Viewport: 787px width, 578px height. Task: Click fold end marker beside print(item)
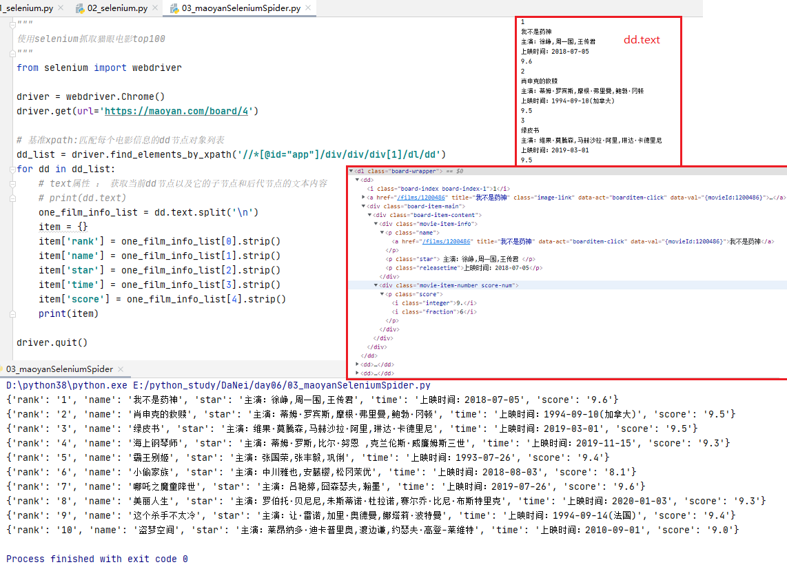point(12,314)
